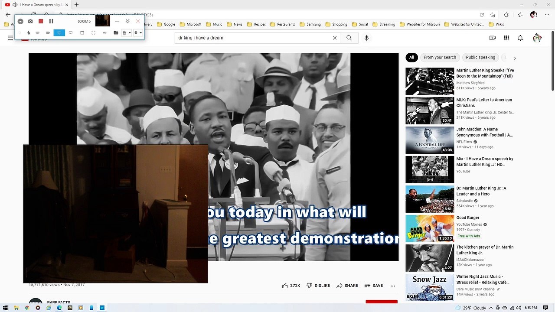Image resolution: width=555 pixels, height=312 pixels.
Task: Take a snapshot with recorder camera icon
Action: click(30, 21)
